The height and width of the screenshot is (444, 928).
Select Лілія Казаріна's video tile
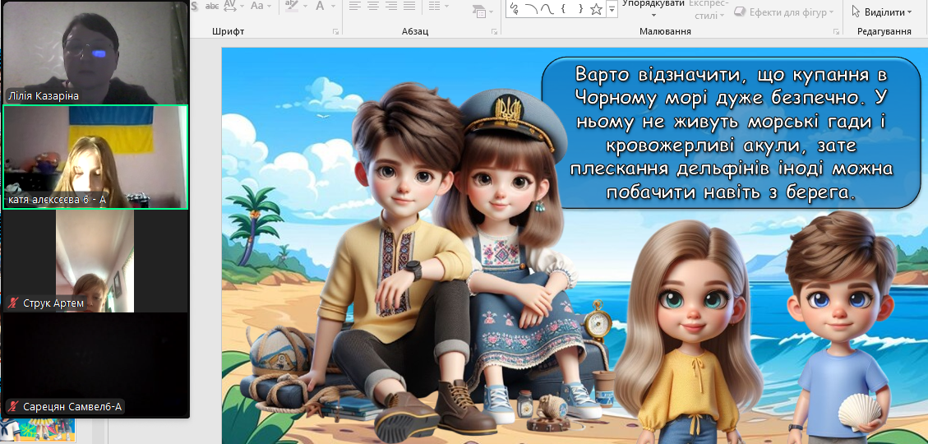click(95, 52)
